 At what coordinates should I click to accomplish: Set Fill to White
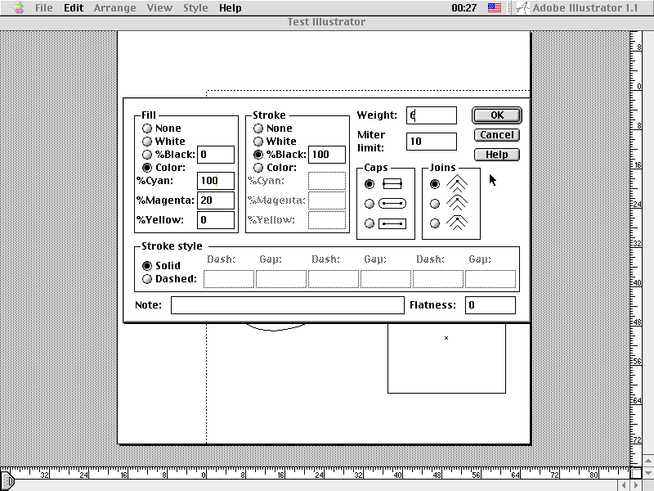click(x=147, y=142)
